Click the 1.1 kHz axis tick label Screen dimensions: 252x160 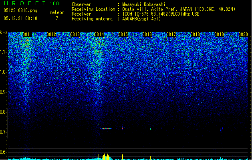[x=3, y=52]
